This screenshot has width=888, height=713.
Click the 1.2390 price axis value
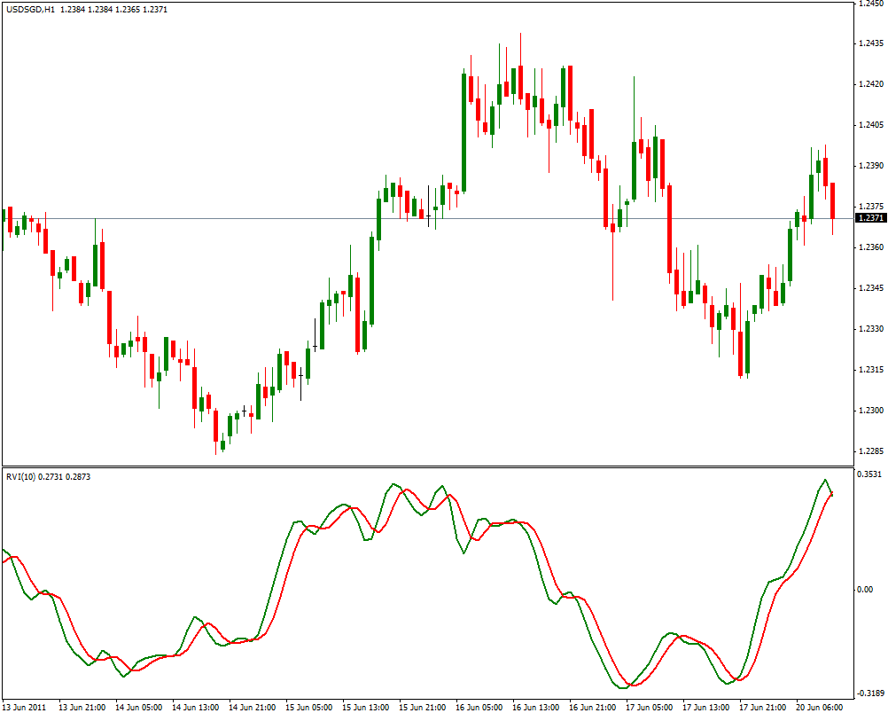[x=871, y=166]
